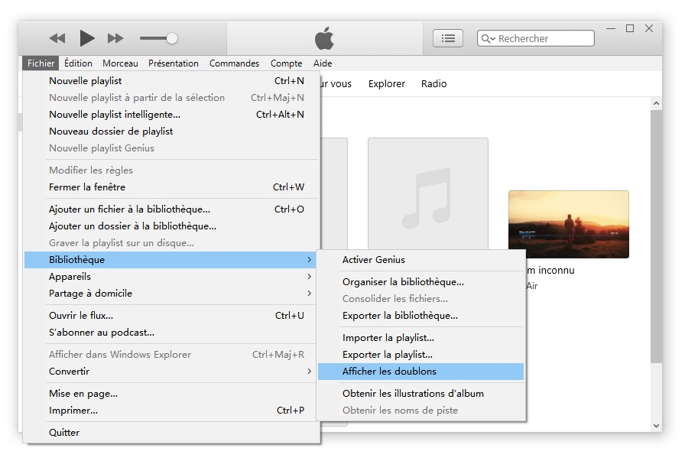Image resolution: width=685 pixels, height=461 pixels.
Task: Open the Édition menu
Action: pos(78,63)
